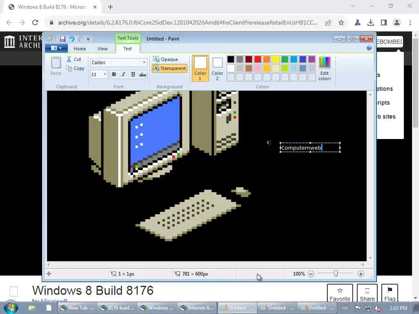The image size is (419, 314).
Task: Click the Flag button on archive page
Action: (x=390, y=294)
